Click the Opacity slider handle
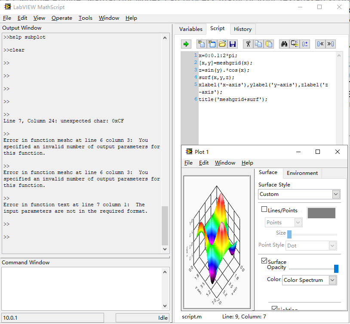The height and width of the screenshot is (324, 350). coord(336,269)
